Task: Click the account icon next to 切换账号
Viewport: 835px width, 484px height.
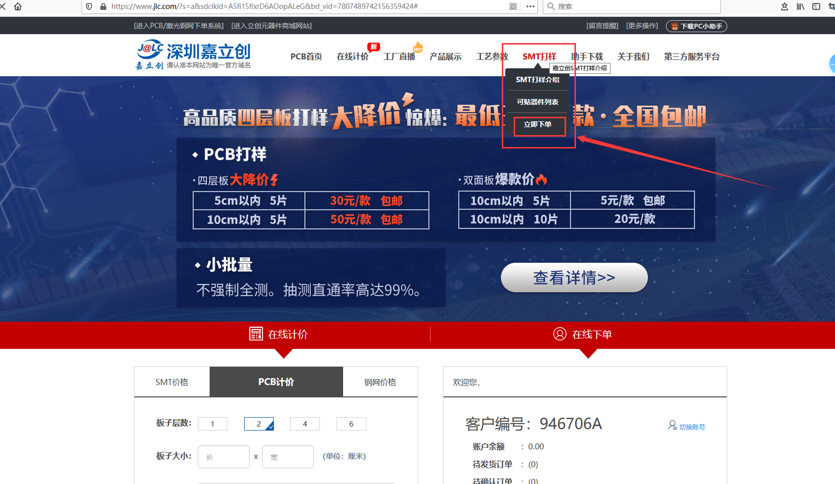Action: pyautogui.click(x=672, y=426)
